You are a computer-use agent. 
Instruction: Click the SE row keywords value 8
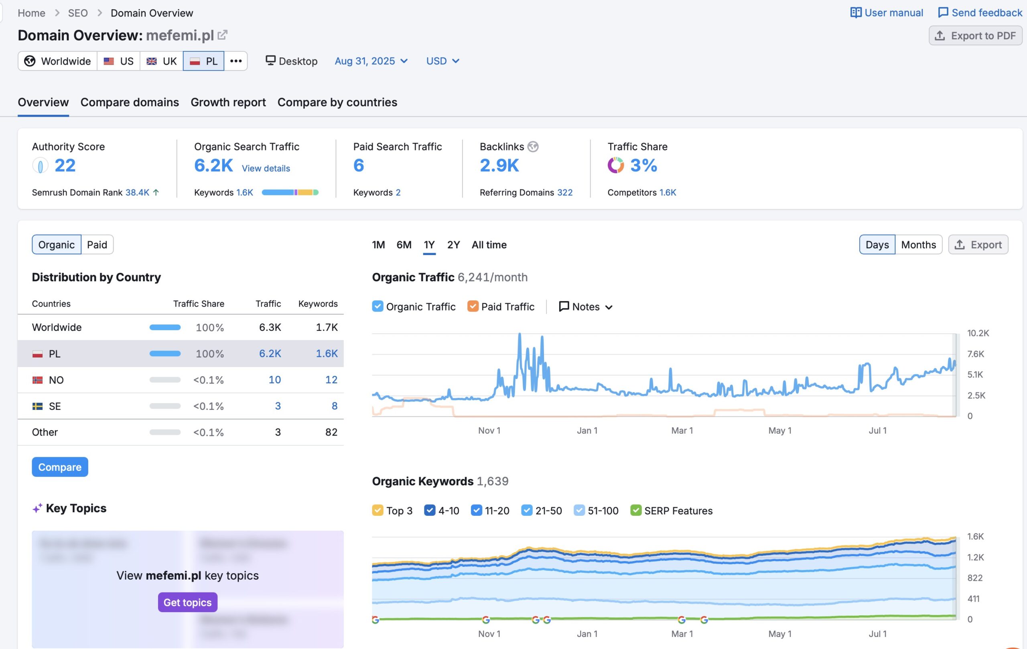pyautogui.click(x=334, y=406)
